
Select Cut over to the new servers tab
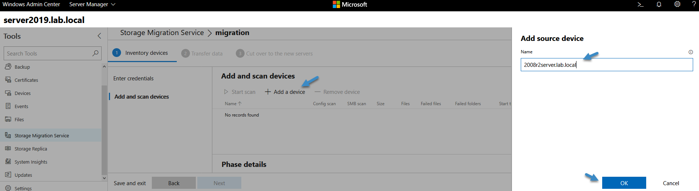pos(274,54)
